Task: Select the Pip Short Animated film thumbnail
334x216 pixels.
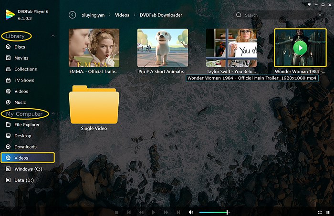Action: 163,48
